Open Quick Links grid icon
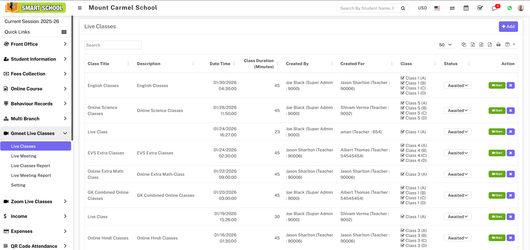The height and width of the screenshot is (250, 530). pyautogui.click(x=64, y=32)
